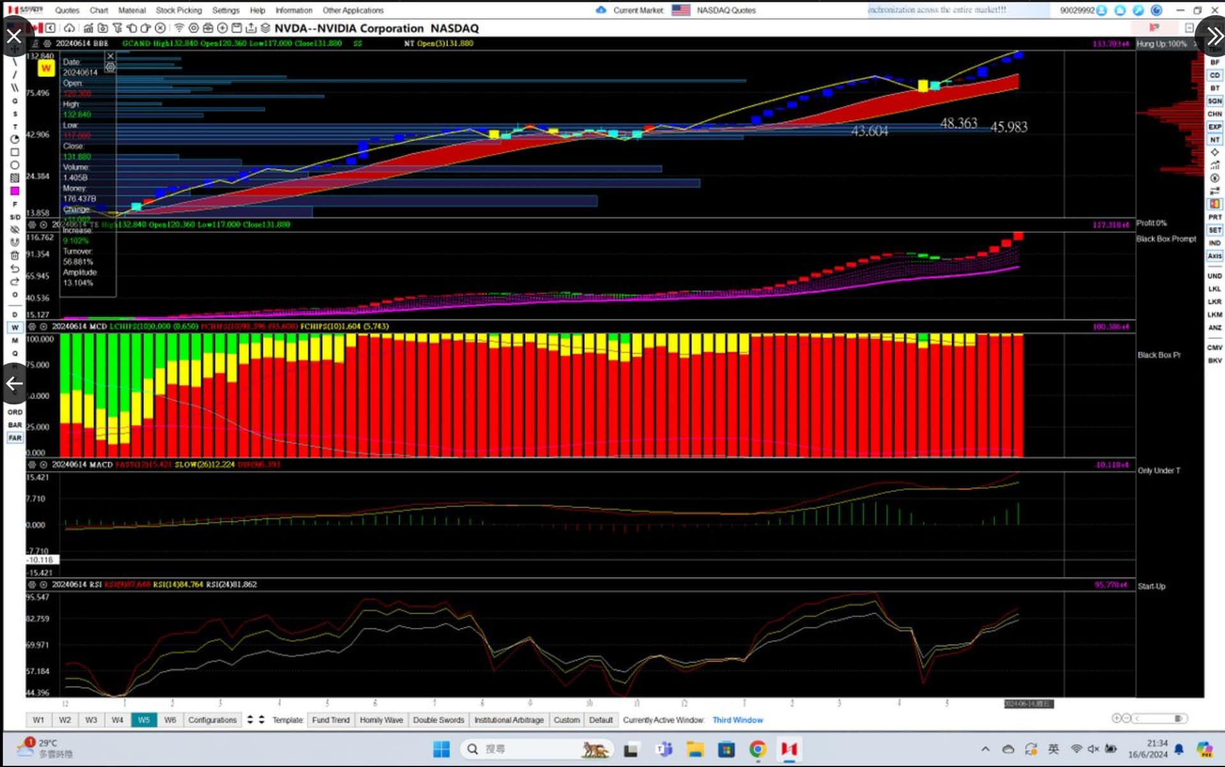Select the pie/sector drawing tool
1225x767 pixels.
pyautogui.click(x=15, y=139)
